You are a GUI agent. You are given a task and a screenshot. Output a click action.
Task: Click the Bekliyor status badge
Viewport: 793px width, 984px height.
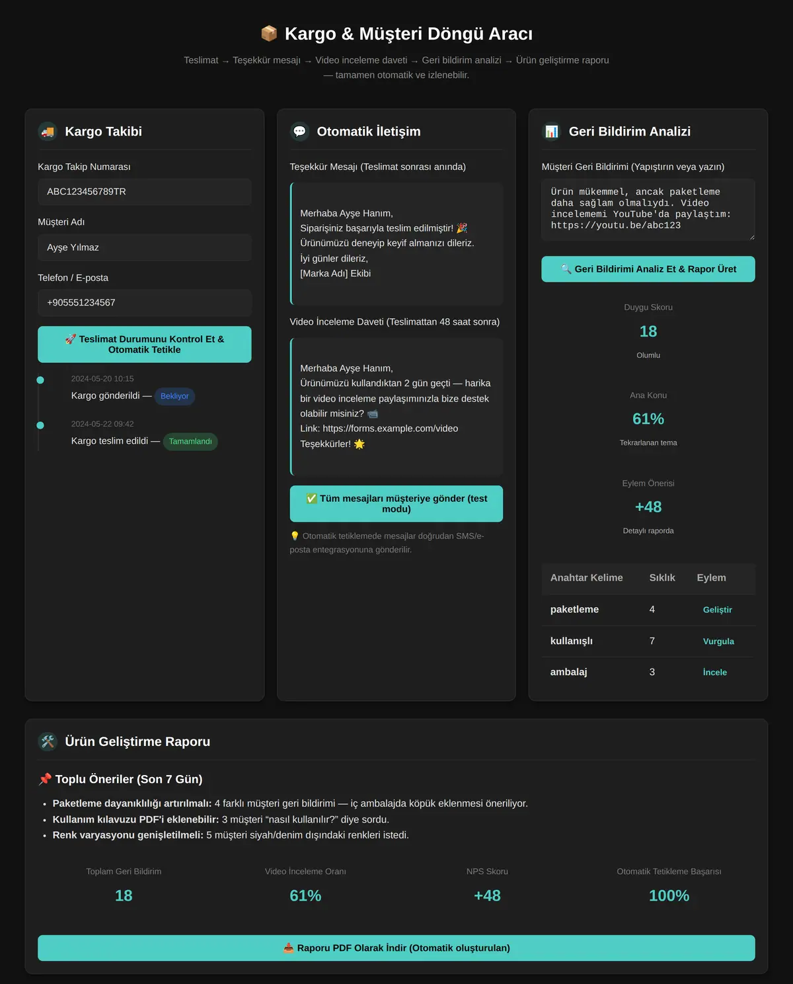[x=174, y=396]
